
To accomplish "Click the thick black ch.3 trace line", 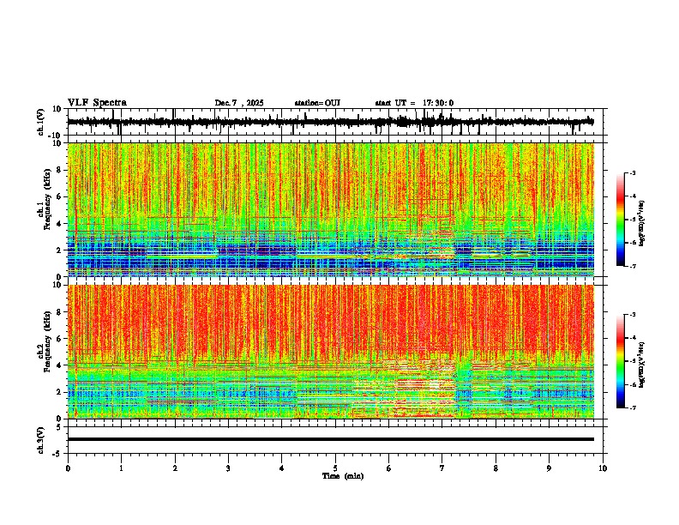I will tap(331, 439).
